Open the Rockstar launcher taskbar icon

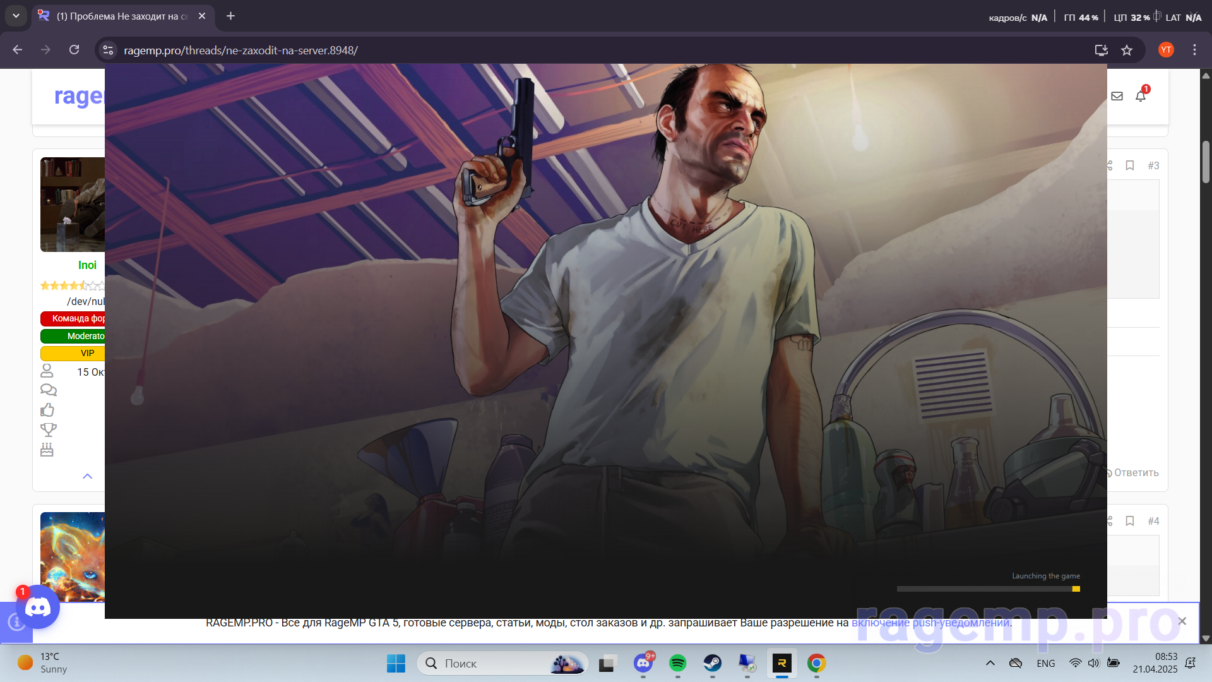pyautogui.click(x=782, y=663)
